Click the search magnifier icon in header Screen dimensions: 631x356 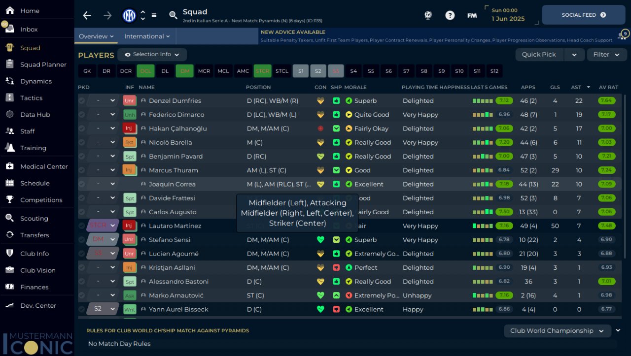[173, 15]
